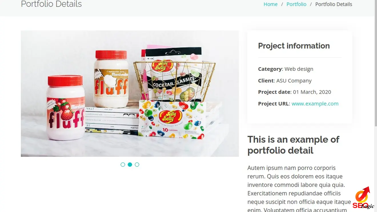Viewport: 377px width, 212px height.
Task: Select the active middle carousel dot
Action: point(130,165)
